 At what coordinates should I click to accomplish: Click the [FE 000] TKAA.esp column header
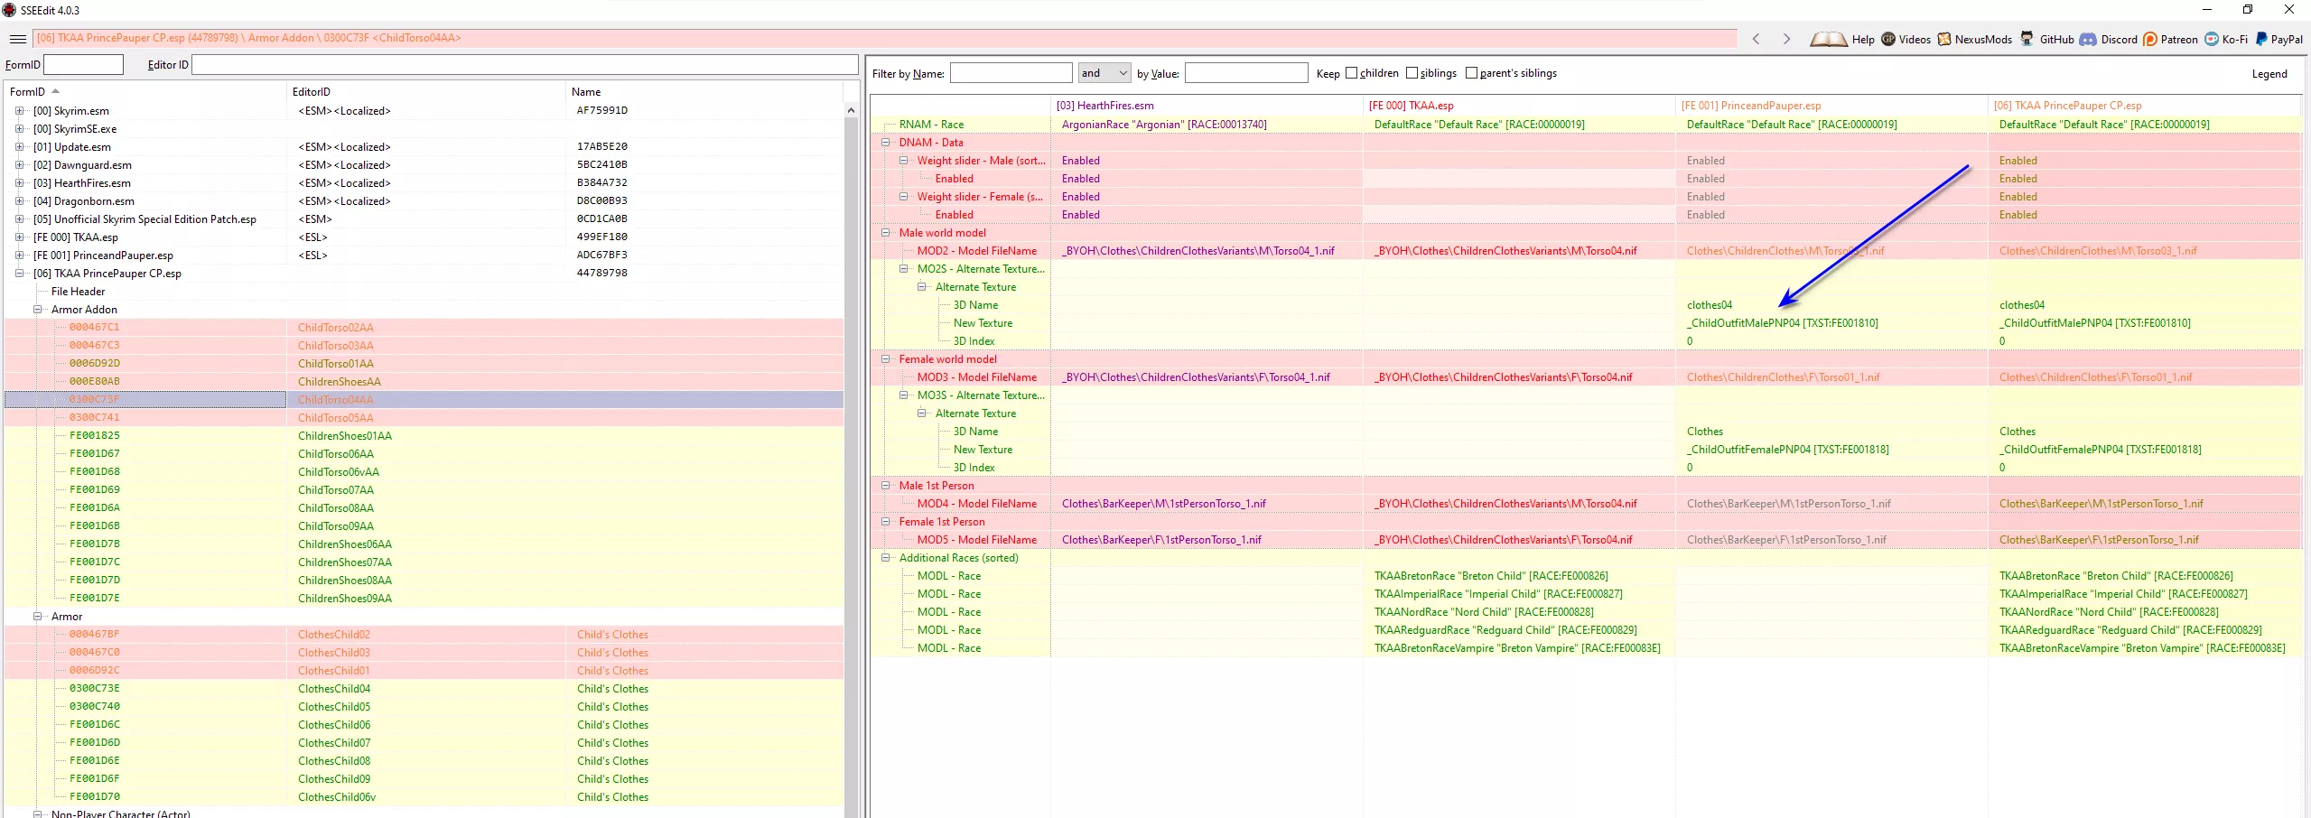1519,106
